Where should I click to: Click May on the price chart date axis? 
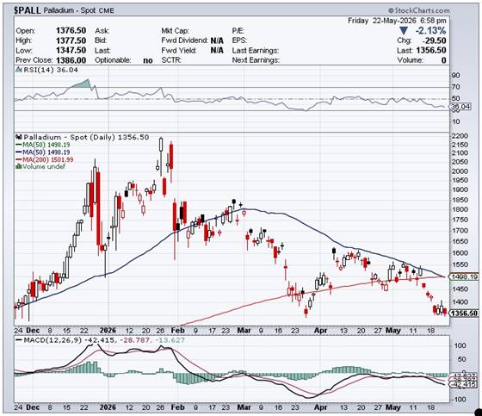click(x=393, y=331)
